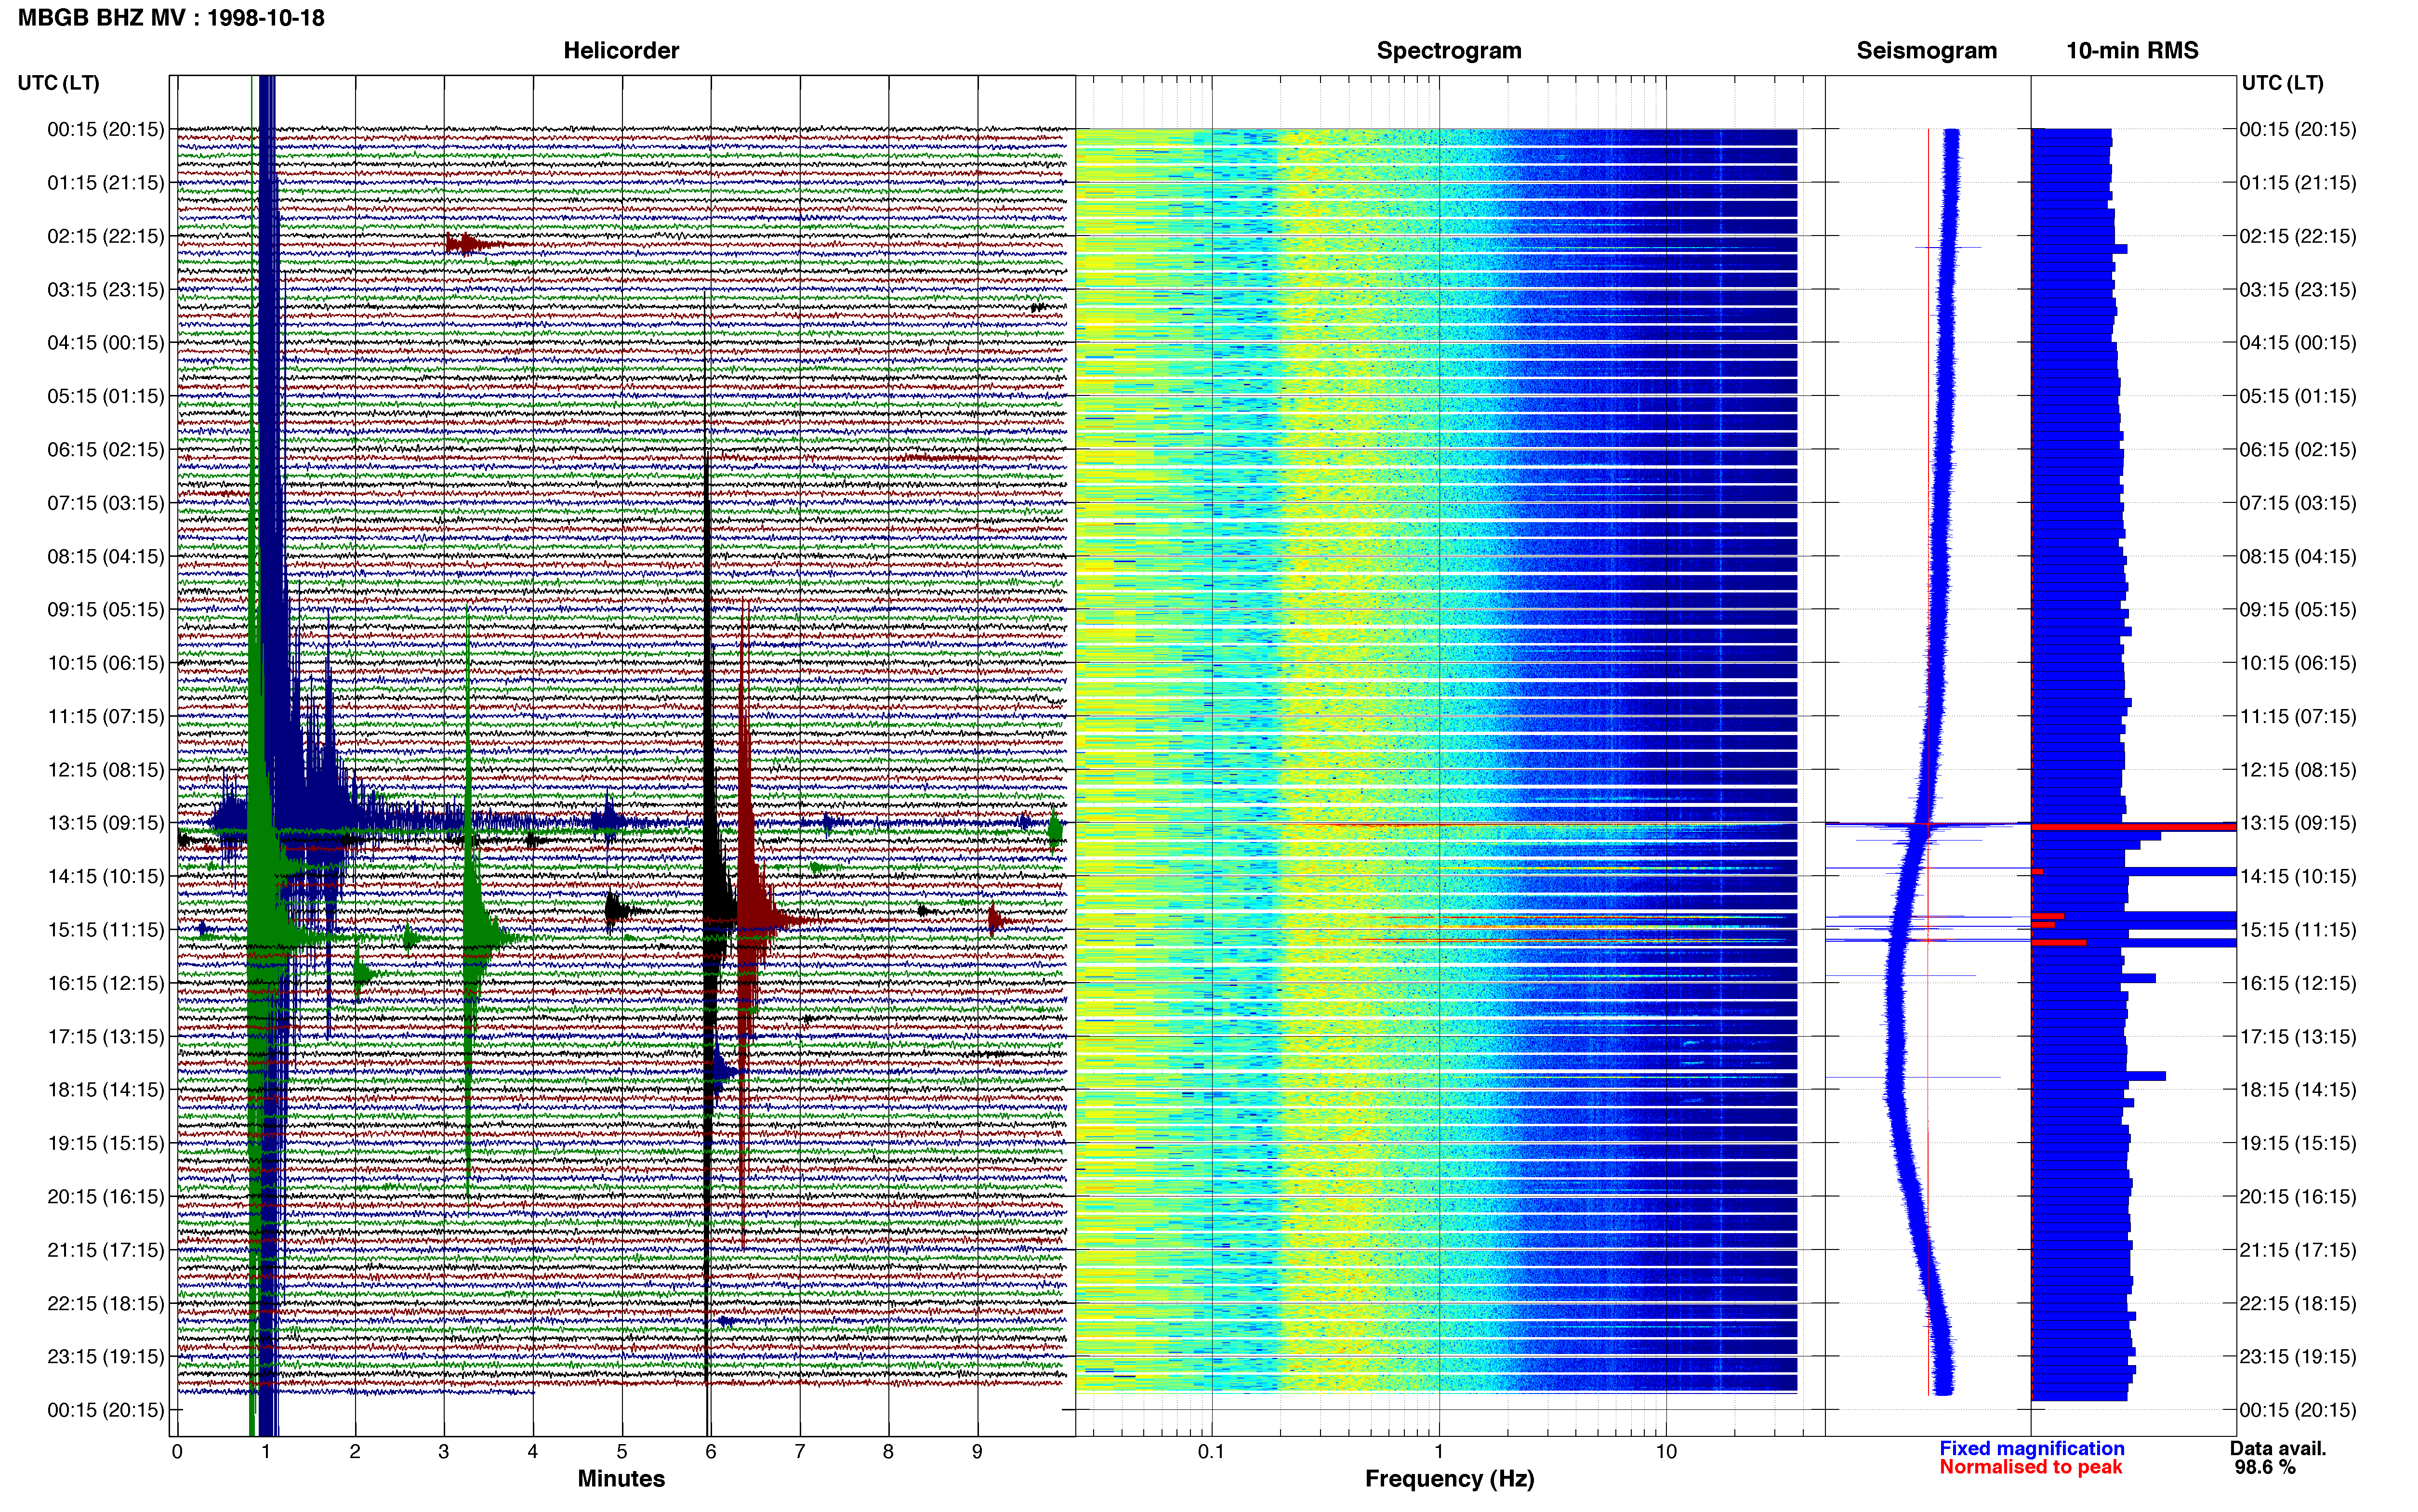Click left time label '01:15 (21:15)'
Screen dimensions: 2418x1512
tap(106, 183)
